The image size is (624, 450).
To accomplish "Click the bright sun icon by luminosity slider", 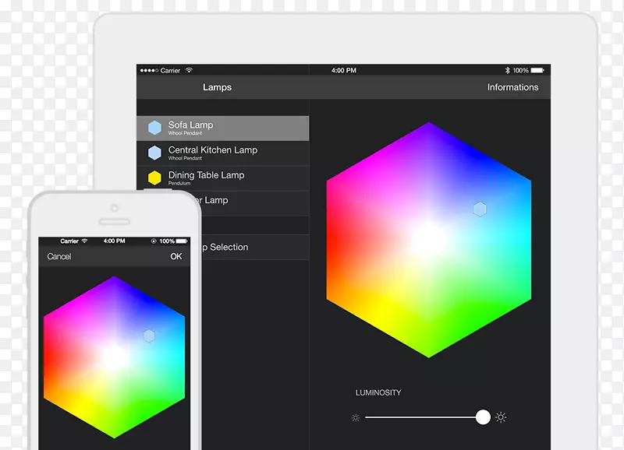I will click(x=501, y=417).
